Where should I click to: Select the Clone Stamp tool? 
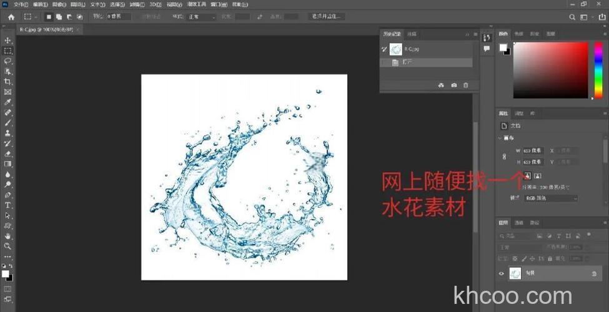coord(7,133)
